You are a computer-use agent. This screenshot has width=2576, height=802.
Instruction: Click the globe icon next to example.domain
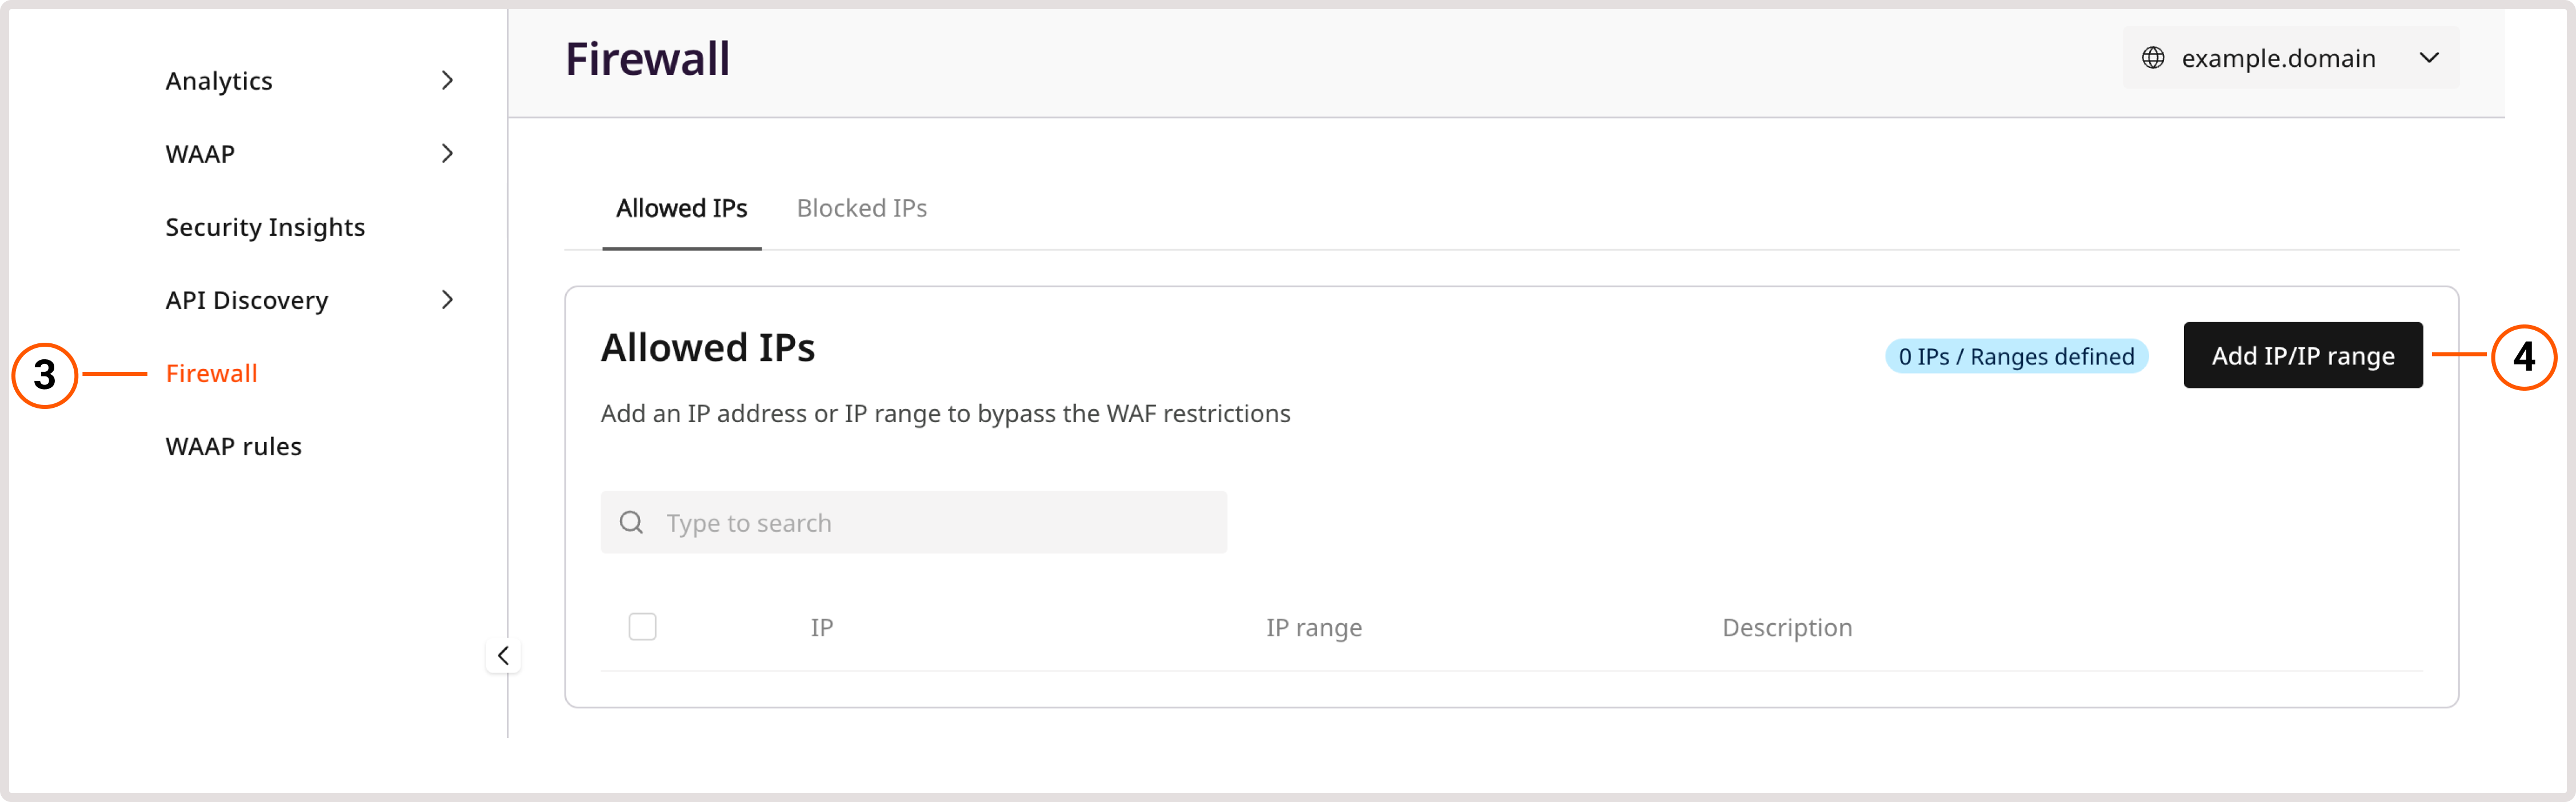[x=2153, y=57]
